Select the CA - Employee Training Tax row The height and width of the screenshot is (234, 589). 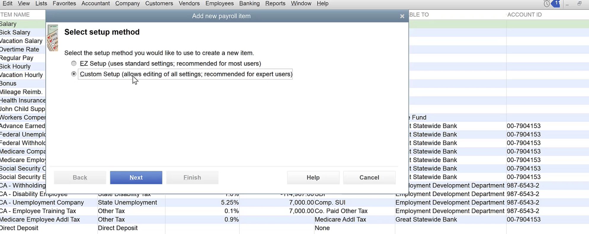click(x=38, y=211)
